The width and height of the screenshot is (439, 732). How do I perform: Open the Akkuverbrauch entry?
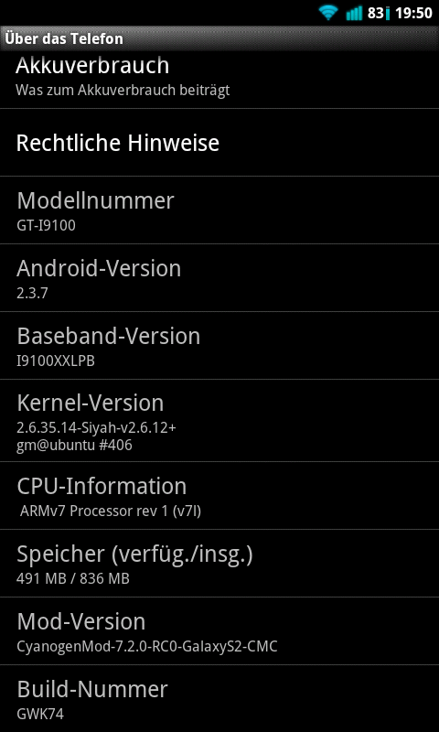[x=219, y=80]
